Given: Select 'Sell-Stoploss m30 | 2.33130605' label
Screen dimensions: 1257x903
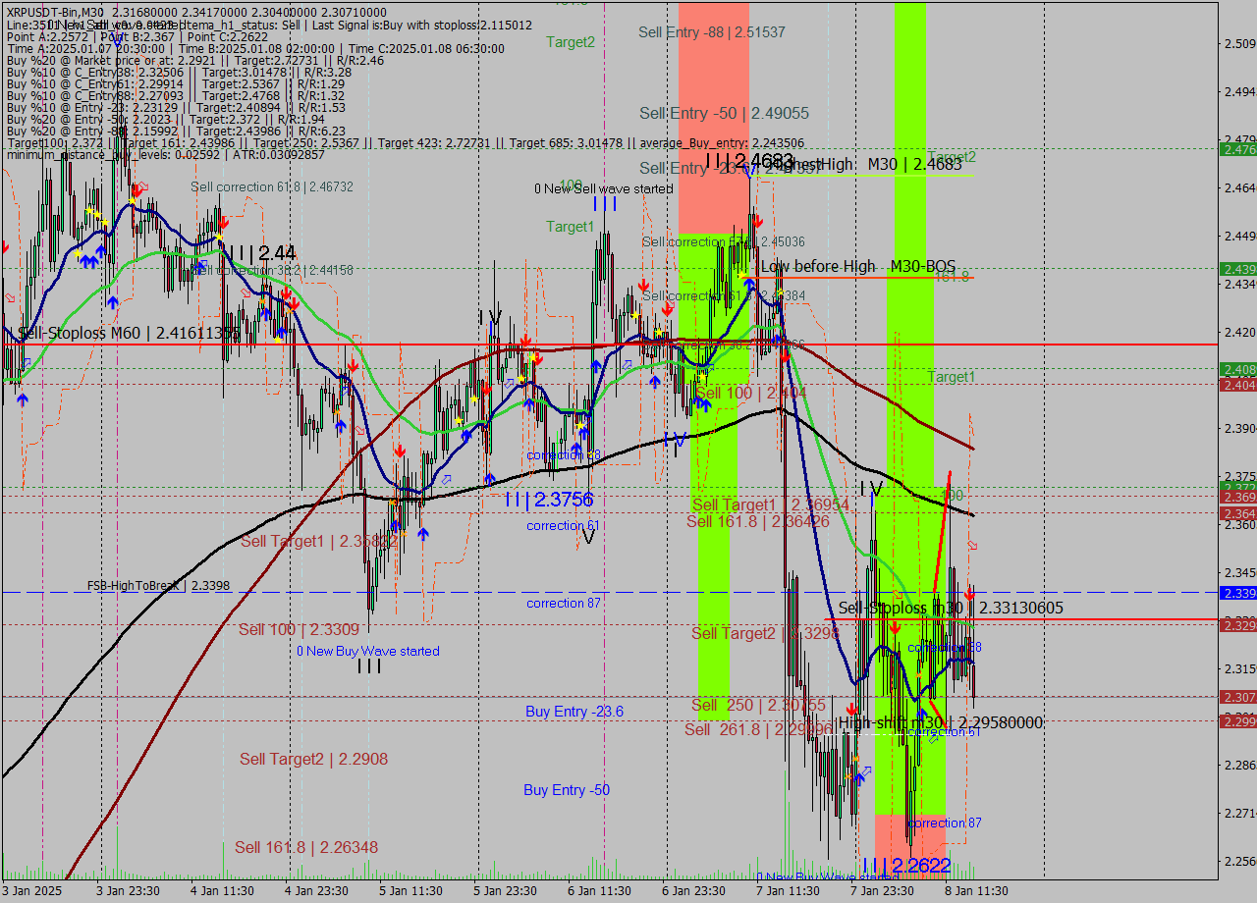Looking at the screenshot, I should 951,609.
